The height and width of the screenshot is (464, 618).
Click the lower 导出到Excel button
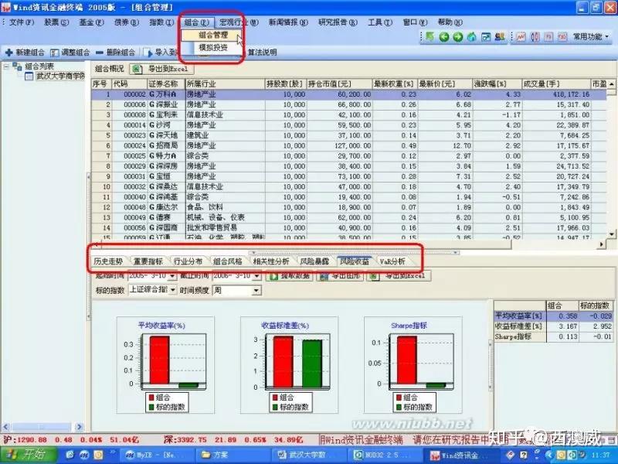click(x=399, y=276)
